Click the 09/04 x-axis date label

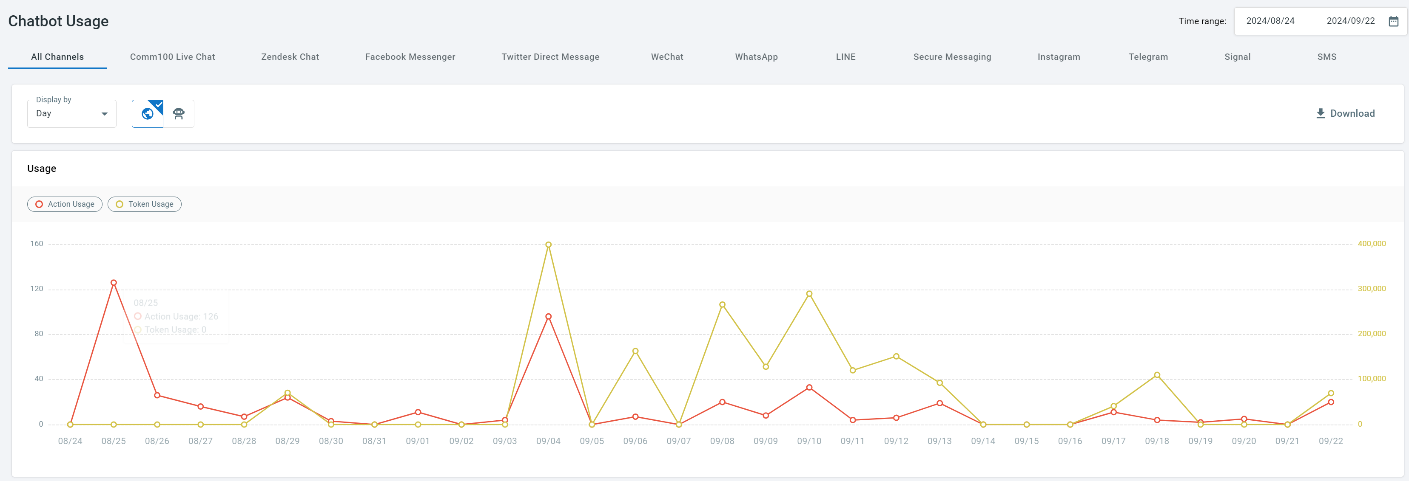tap(548, 441)
